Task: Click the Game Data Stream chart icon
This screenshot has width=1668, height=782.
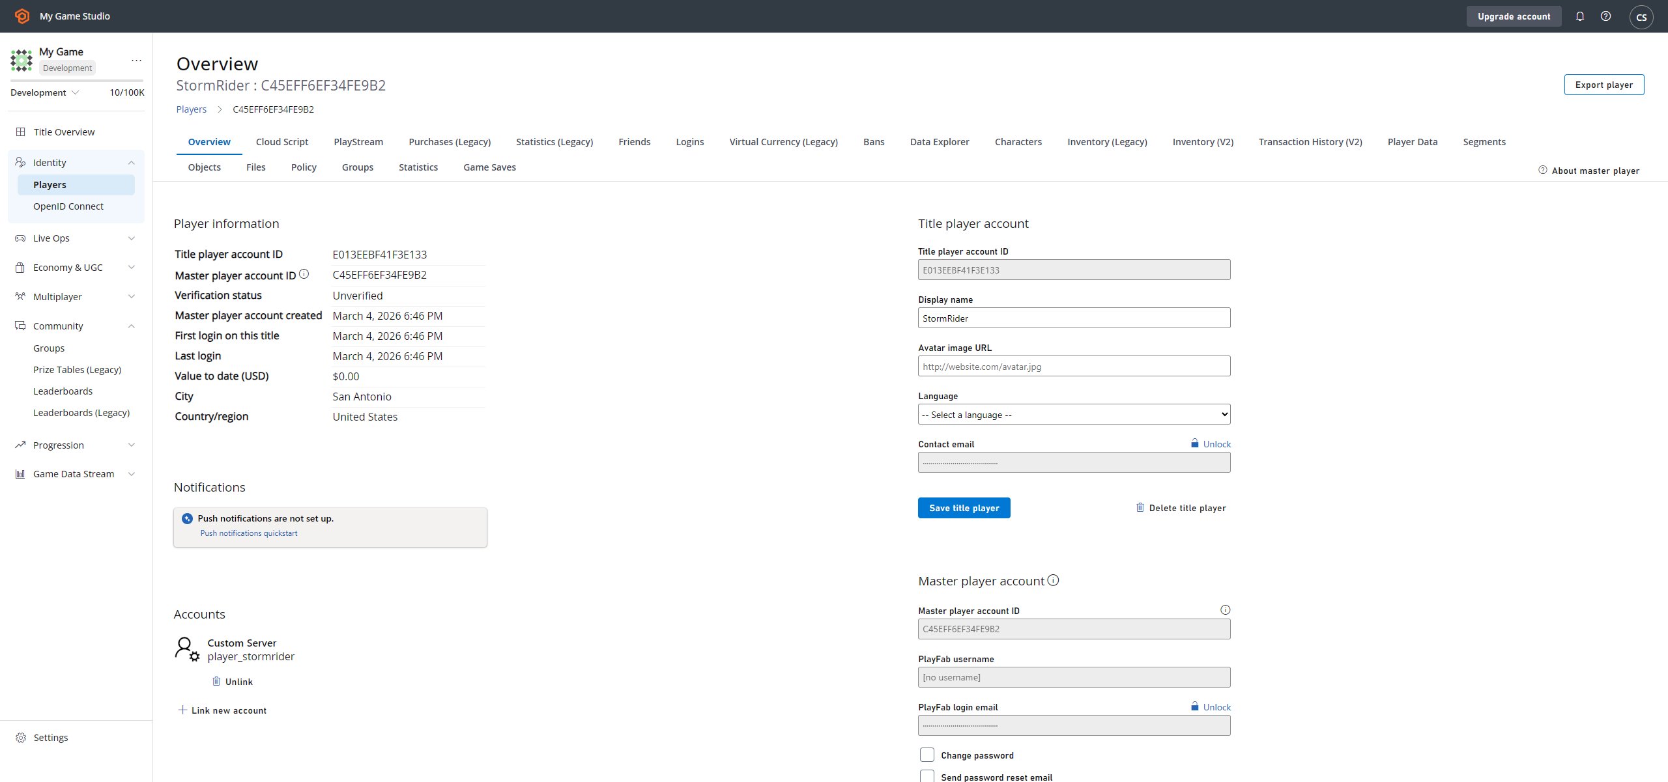Action: pos(21,474)
